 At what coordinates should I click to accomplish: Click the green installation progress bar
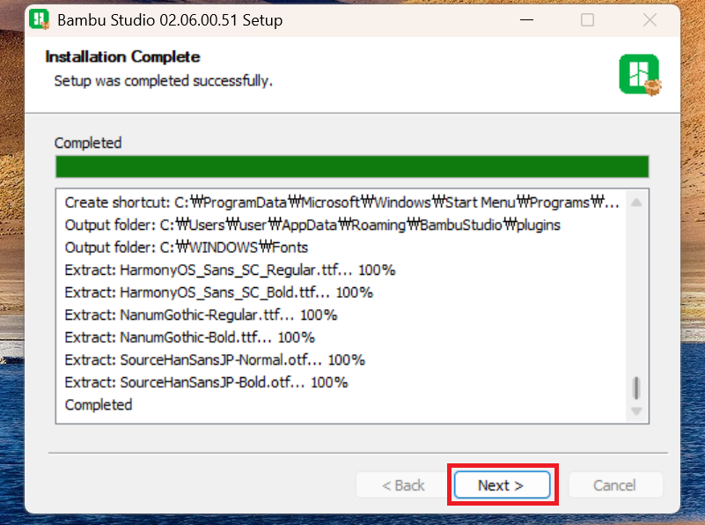pos(352,166)
